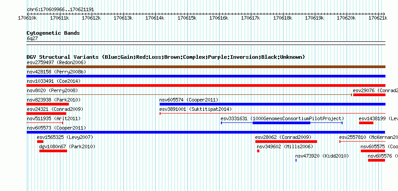The height and width of the screenshot is (191, 398).
Task: Click the esv3331631 1000GenomesConsortiumPilotProject label
Action: 282,118
